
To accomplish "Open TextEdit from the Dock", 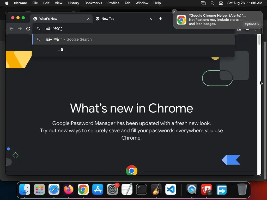I will [127, 189].
